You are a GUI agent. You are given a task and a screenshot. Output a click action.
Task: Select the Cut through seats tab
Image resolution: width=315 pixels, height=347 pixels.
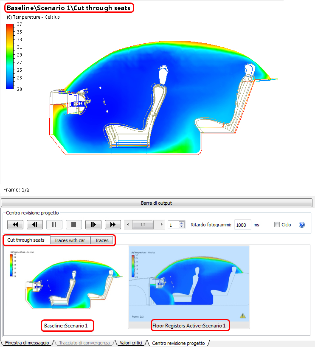[26, 240]
